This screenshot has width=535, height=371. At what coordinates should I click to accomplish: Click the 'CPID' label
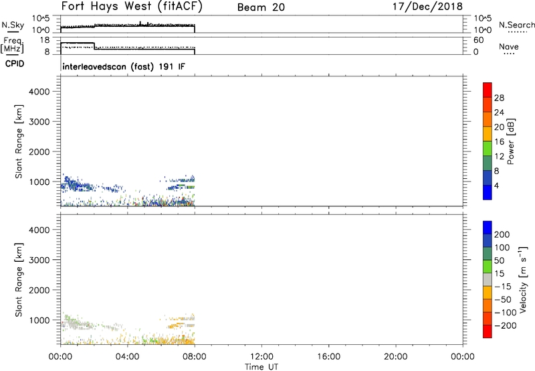15,64
